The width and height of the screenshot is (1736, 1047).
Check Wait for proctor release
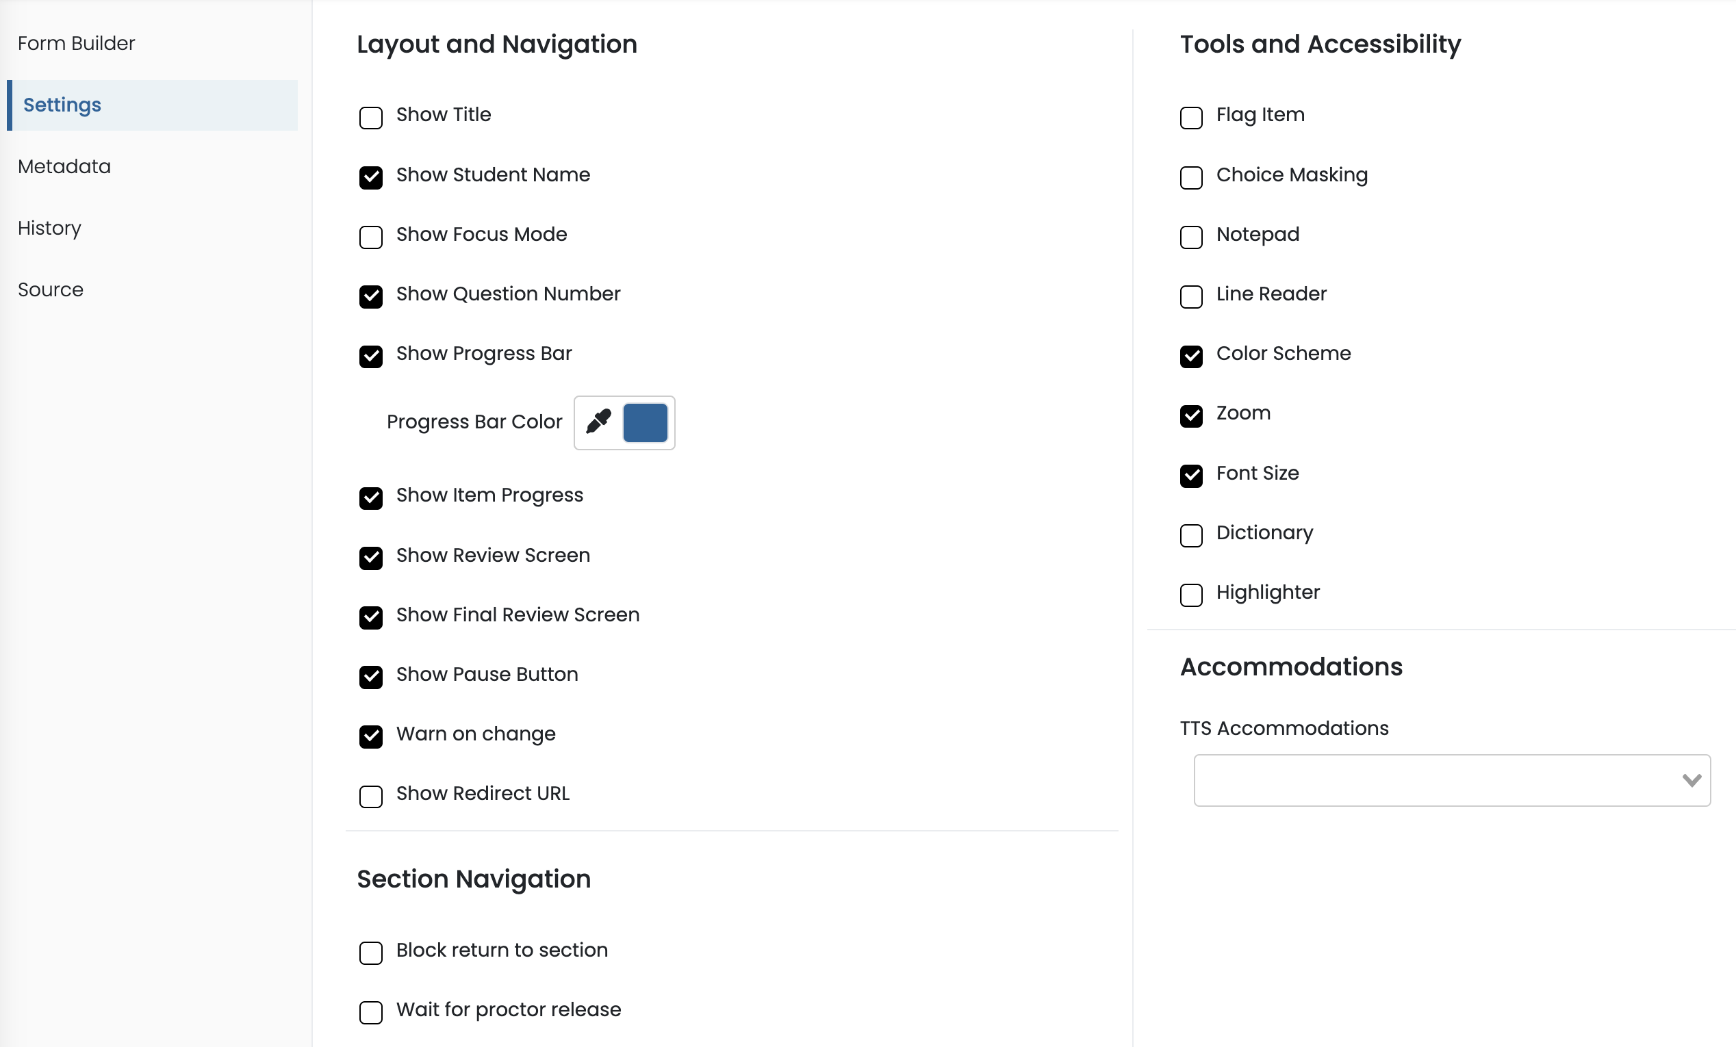click(x=370, y=1013)
